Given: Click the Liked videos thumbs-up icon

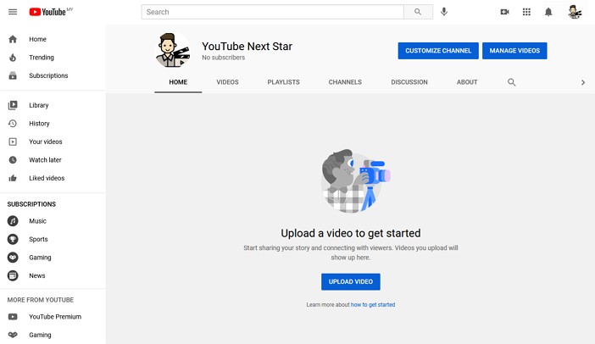Looking at the screenshot, I should pyautogui.click(x=13, y=178).
